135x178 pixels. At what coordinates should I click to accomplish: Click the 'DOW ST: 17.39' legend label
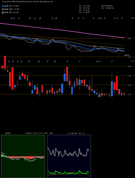tap(11, 6)
